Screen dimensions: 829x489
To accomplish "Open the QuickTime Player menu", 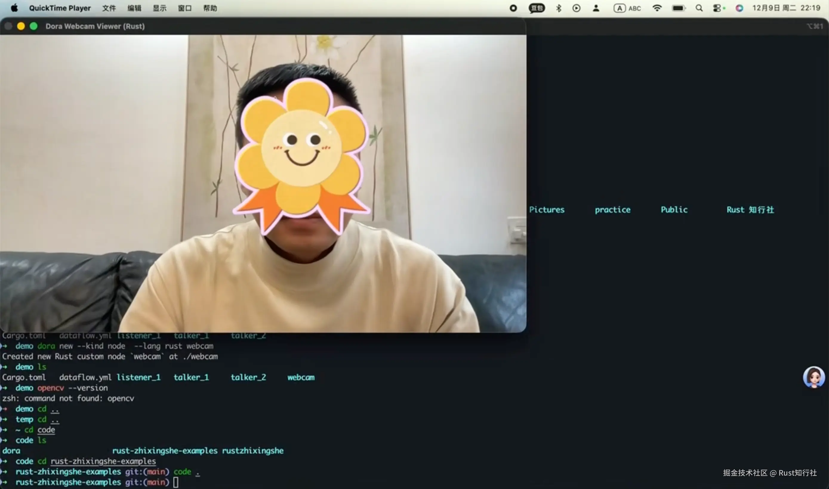I will (x=60, y=8).
